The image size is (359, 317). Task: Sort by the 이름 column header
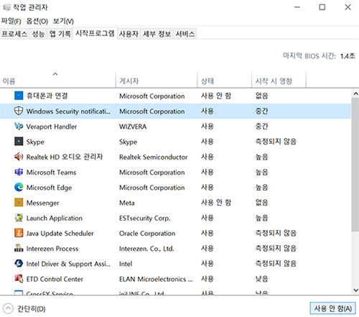click(57, 80)
